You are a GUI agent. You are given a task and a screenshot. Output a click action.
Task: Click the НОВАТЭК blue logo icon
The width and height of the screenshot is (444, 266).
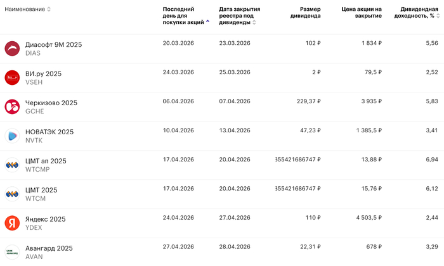pos(13,136)
